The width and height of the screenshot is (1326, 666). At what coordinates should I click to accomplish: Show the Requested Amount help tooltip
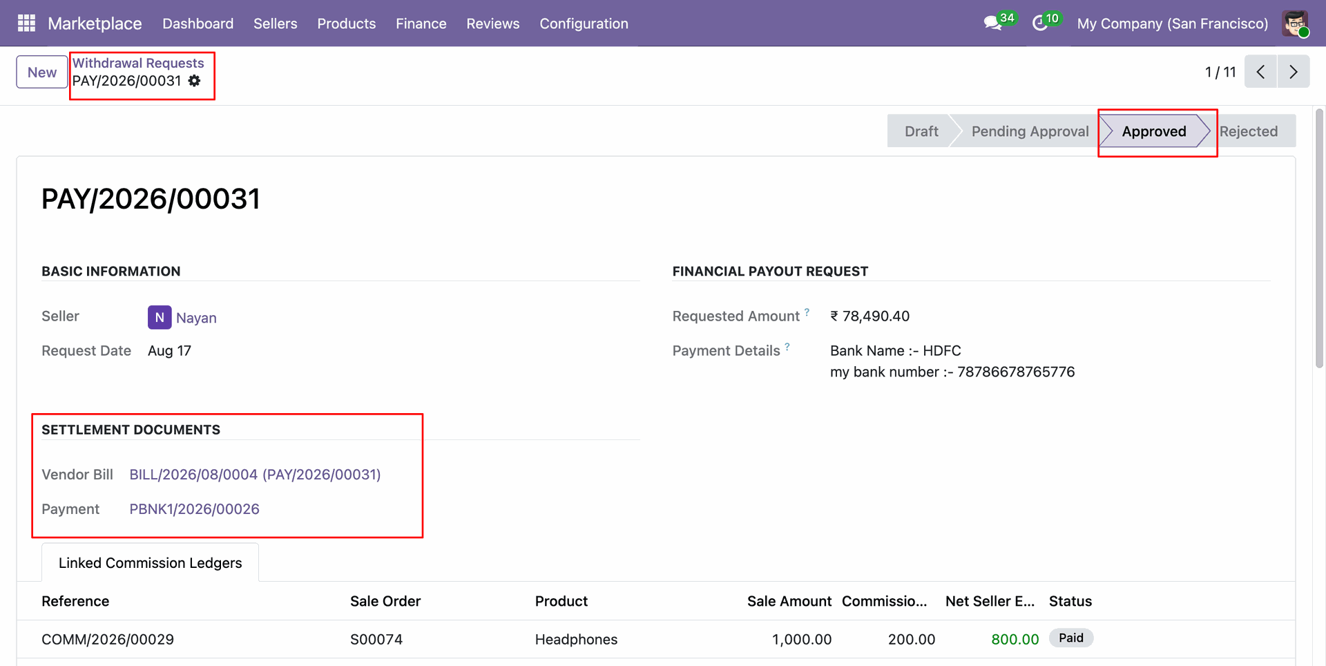pos(807,312)
